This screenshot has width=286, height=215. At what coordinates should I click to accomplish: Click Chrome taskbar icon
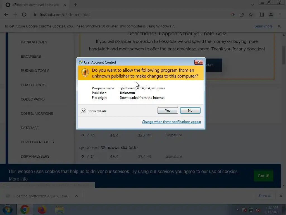pos(25,209)
